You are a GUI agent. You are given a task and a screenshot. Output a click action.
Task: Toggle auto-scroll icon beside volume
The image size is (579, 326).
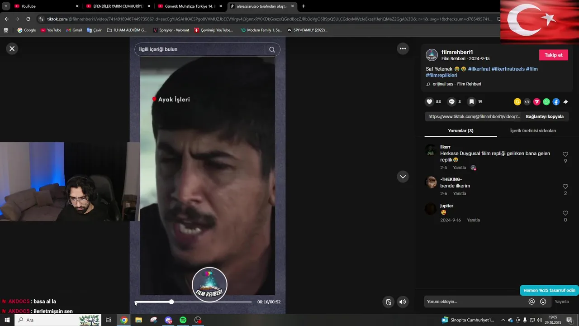coord(388,302)
